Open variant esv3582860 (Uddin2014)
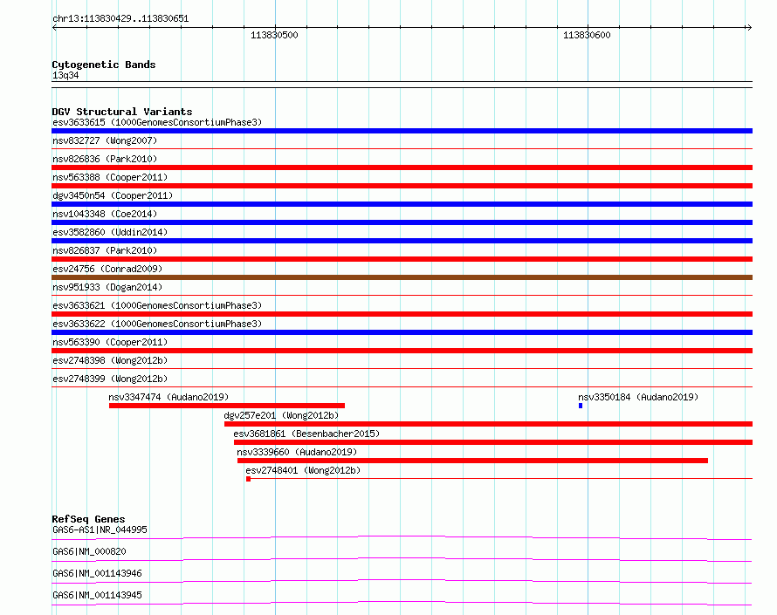This screenshot has width=777, height=615. tap(110, 232)
